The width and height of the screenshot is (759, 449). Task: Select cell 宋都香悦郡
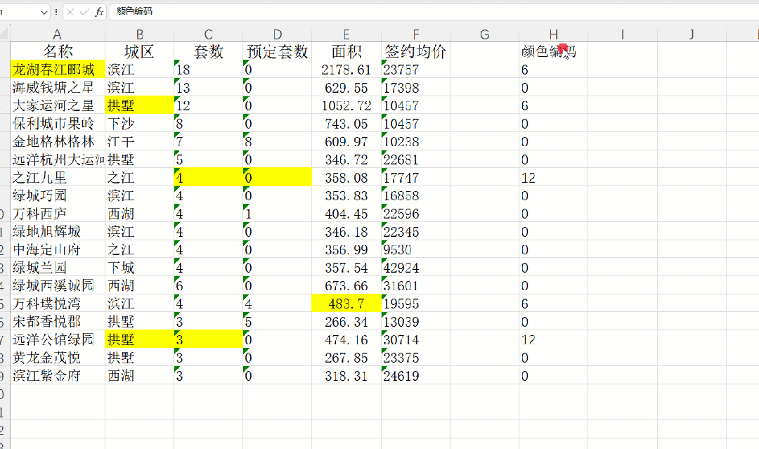[x=58, y=322]
